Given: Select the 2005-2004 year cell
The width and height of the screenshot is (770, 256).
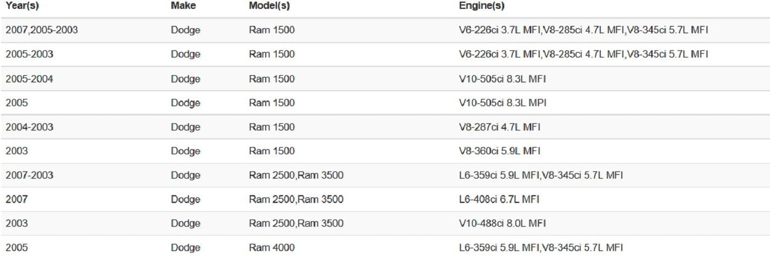Looking at the screenshot, I should 29,79.
